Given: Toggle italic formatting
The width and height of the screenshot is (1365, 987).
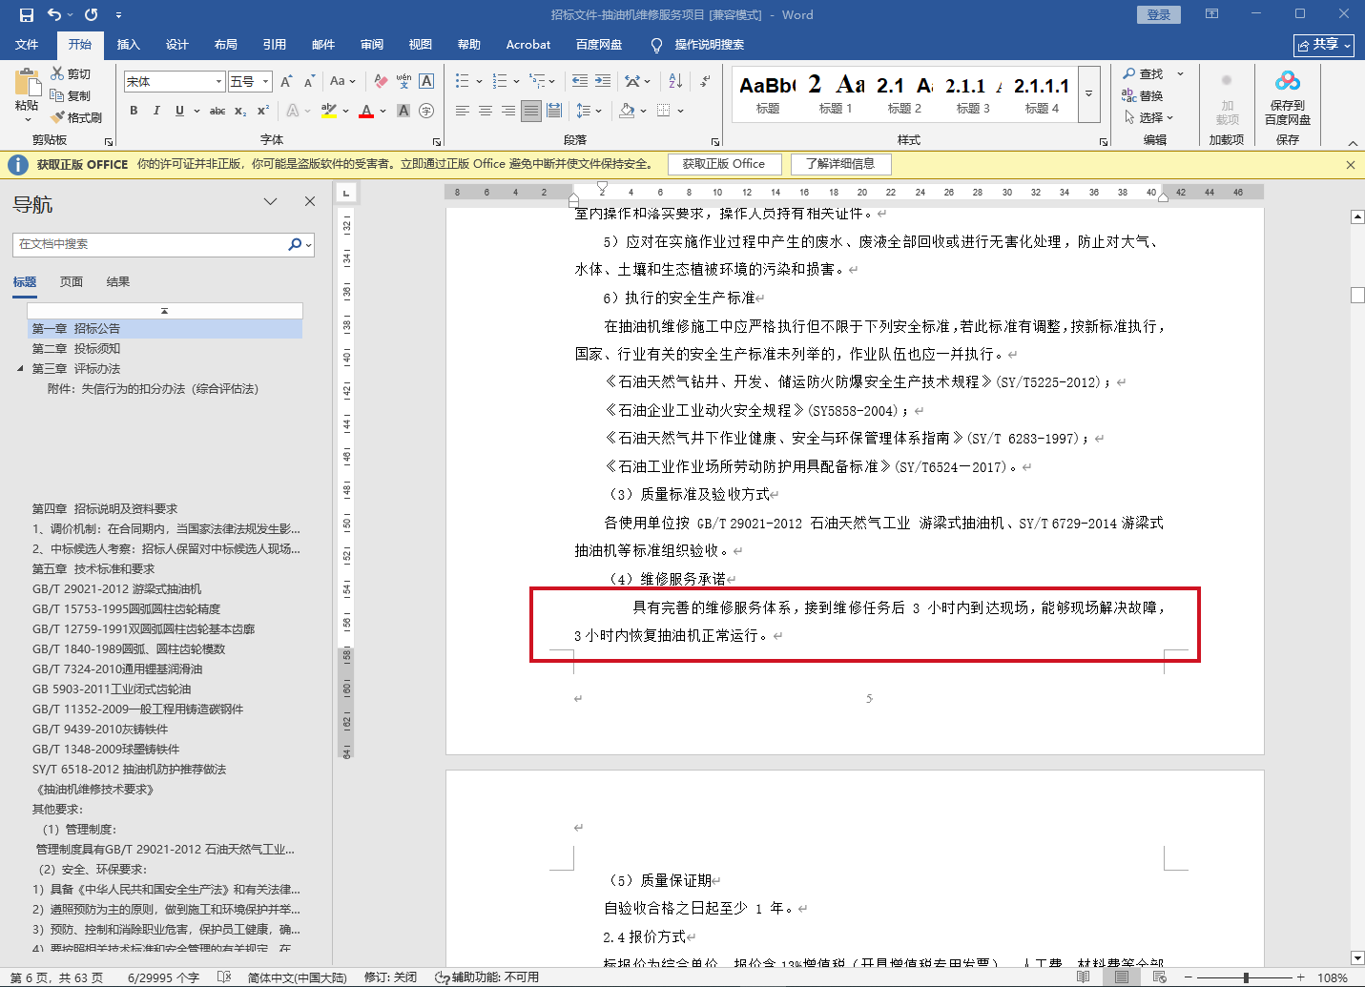Looking at the screenshot, I should click(x=156, y=111).
